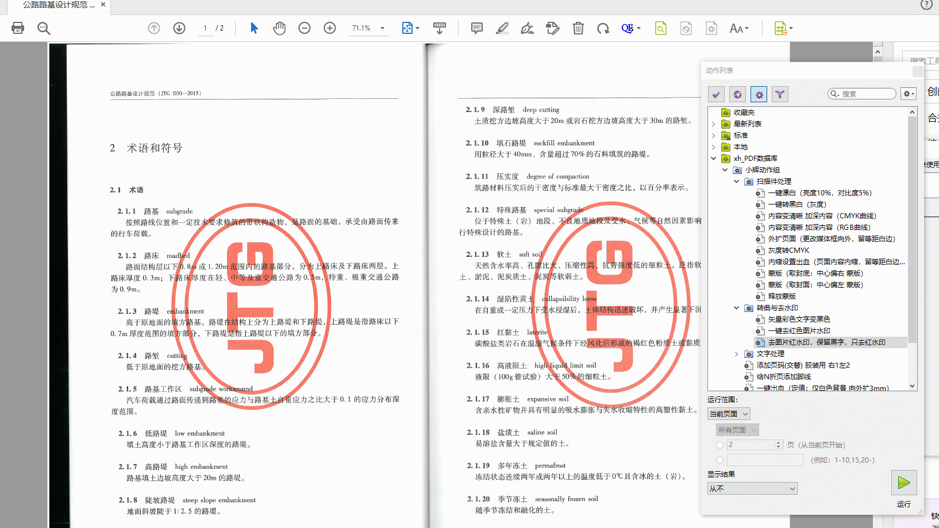The image size is (939, 528).
Task: Open the Find text magnifier tool
Action: (44, 28)
